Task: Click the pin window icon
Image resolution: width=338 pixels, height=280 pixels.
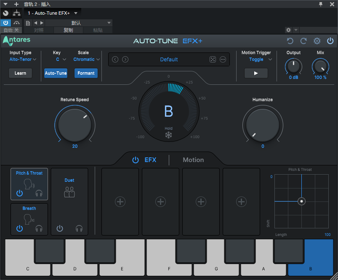Action: tap(321, 4)
